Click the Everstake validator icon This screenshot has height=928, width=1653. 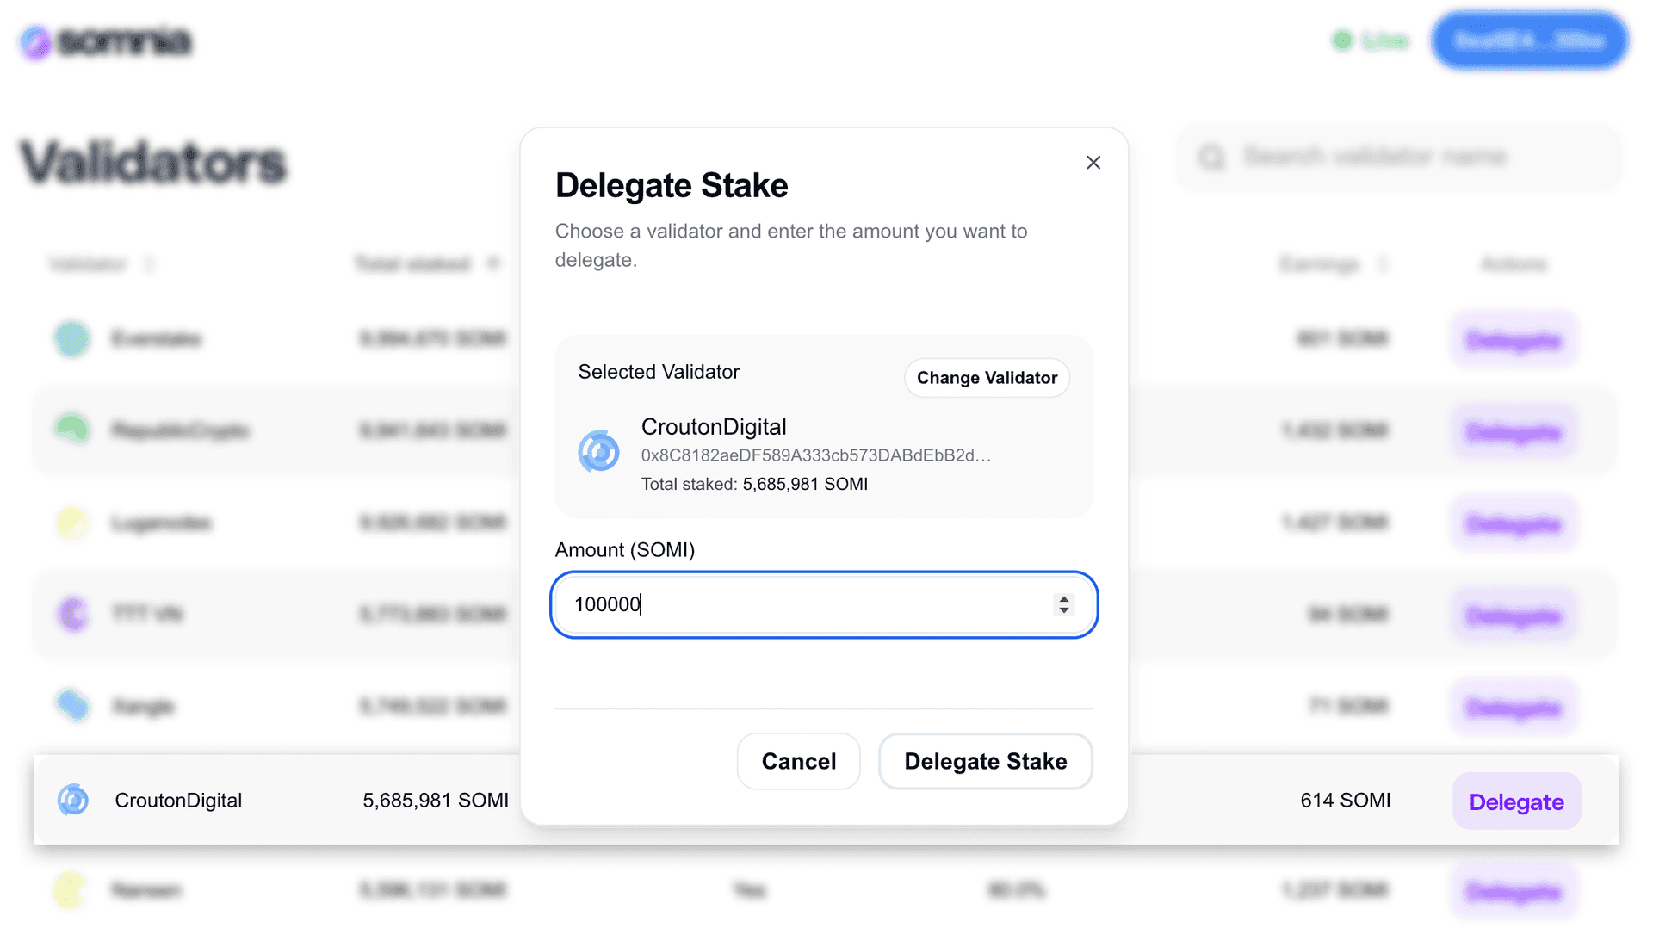pos(72,338)
